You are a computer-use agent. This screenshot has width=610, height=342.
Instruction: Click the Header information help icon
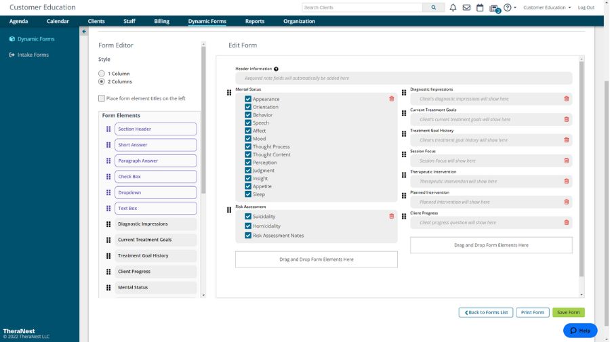tap(276, 69)
